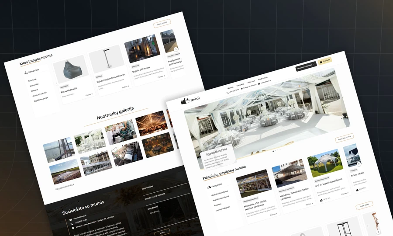Open the string-lights tent gallery photo
Image resolution: width=393 pixels, height=236 pixels.
(152, 123)
